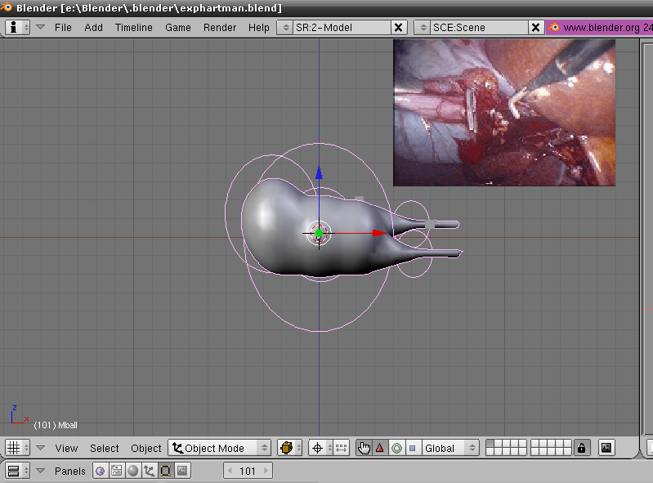Increase current frame with right arrow

point(266,471)
